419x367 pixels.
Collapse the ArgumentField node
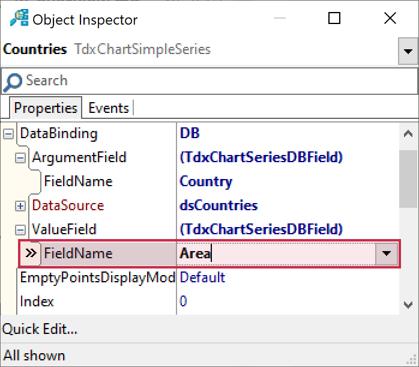[x=20, y=158]
